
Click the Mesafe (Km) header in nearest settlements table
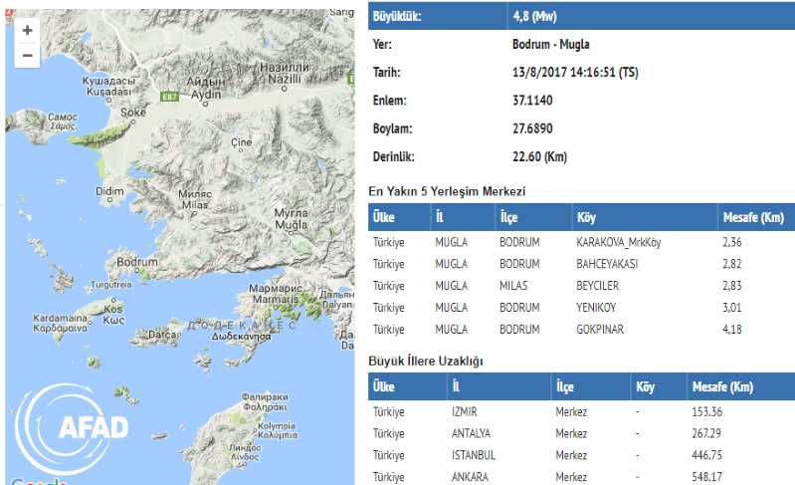click(753, 217)
